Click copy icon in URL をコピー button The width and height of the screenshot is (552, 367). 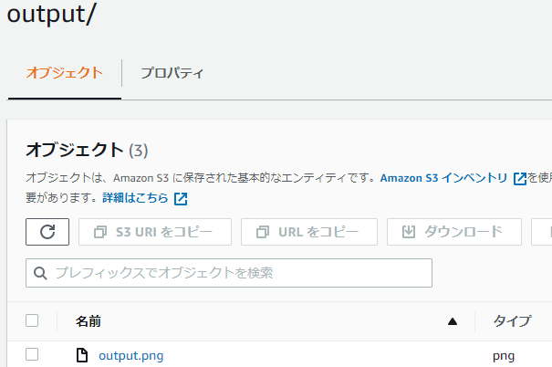pos(262,232)
